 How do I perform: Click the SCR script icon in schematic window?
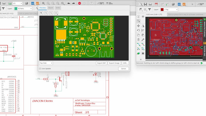[33, 3]
